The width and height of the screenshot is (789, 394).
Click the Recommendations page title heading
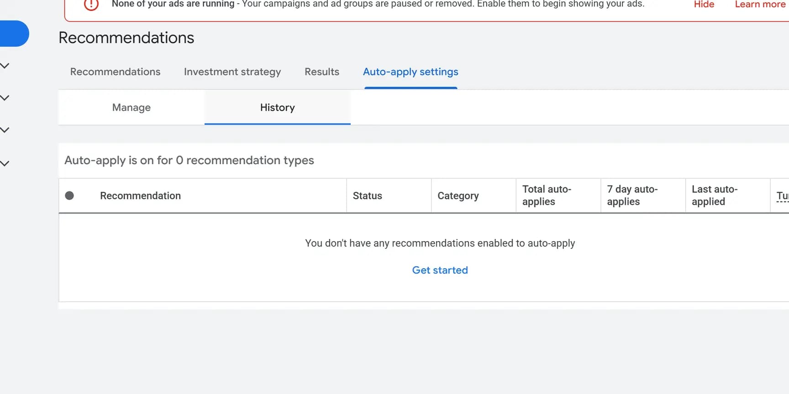[x=126, y=37]
